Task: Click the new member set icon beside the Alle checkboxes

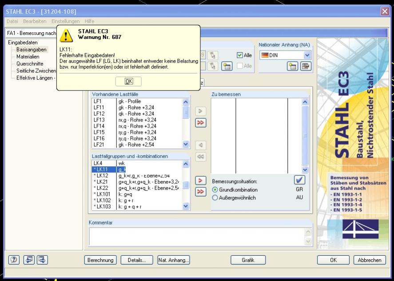Action: click(227, 66)
